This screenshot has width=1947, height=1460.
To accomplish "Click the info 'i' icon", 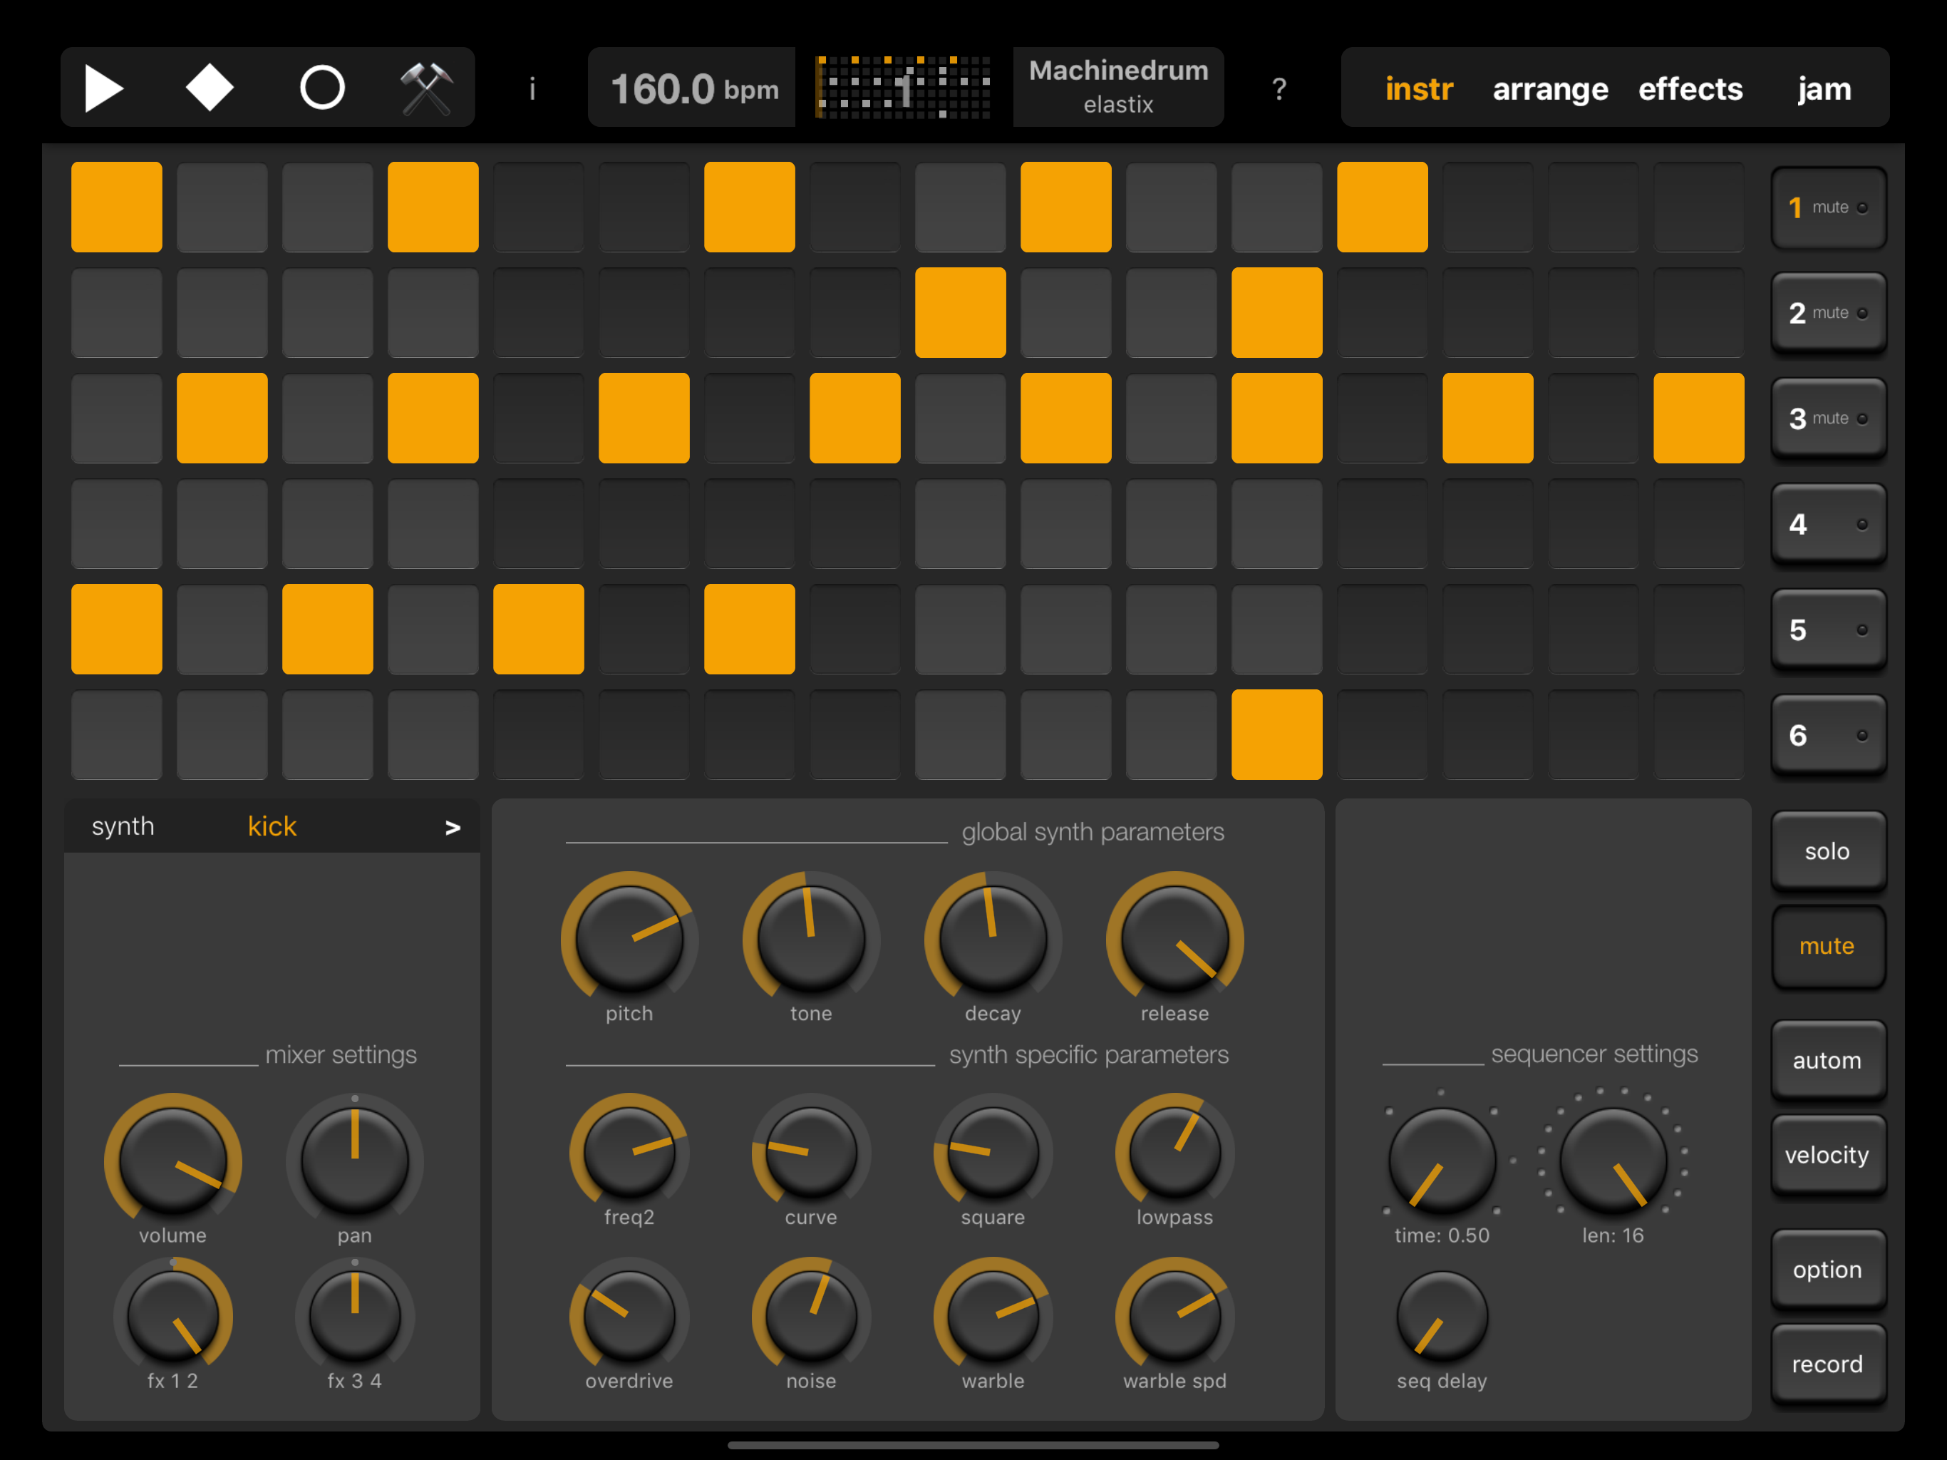I will tap(532, 89).
